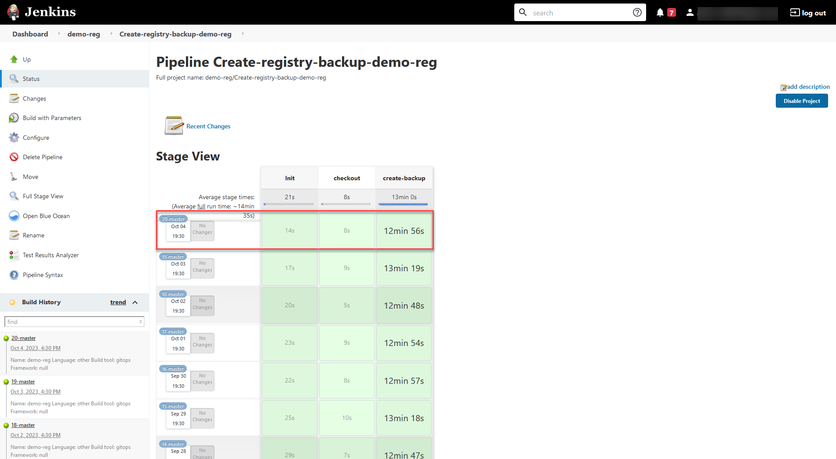Image resolution: width=836 pixels, height=459 pixels.
Task: Click the 17-master badge in Stage View
Action: [173, 331]
